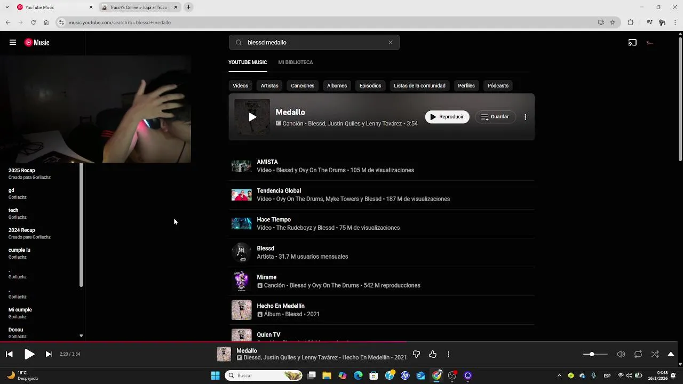The image size is (683, 384).
Task: Open the tech playlist in sidebar
Action: [x=40, y=213]
